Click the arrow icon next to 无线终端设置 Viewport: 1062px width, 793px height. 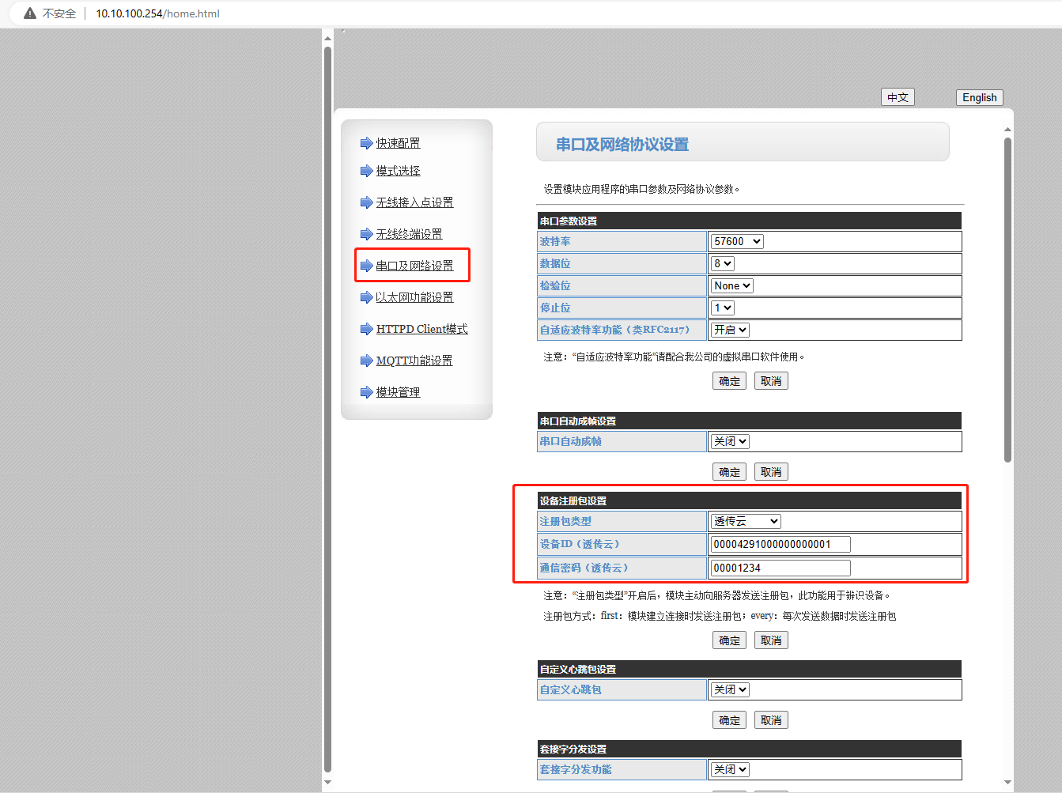tap(366, 234)
